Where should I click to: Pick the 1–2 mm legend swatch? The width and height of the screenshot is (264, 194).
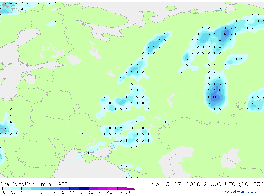click(x=26, y=189)
